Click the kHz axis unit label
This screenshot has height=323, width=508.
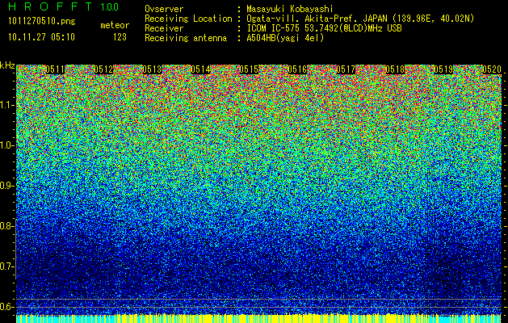point(7,65)
